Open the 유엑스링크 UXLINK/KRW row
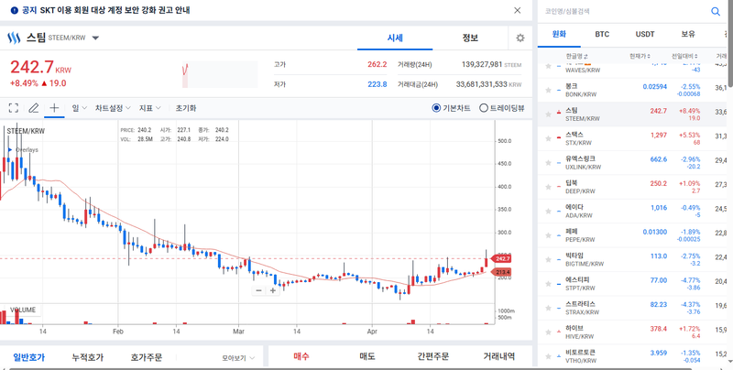733x370 pixels. point(632,163)
